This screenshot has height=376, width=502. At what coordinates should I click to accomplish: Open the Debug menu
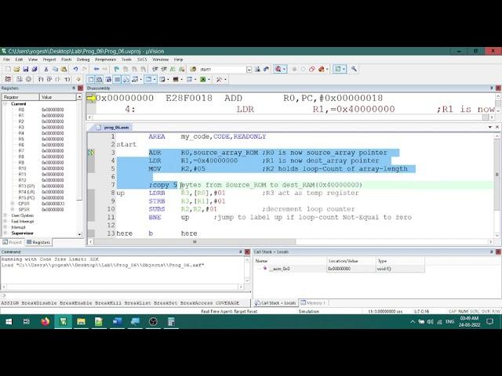pos(83,60)
